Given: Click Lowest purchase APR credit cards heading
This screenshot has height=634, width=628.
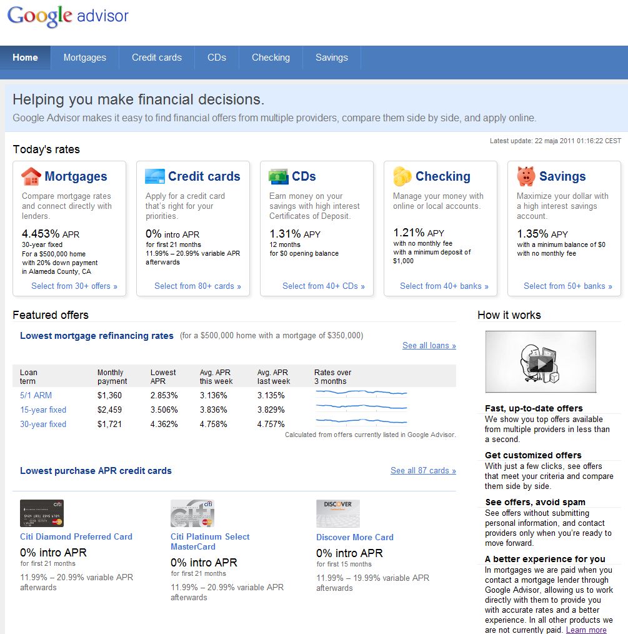Looking at the screenshot, I should (x=96, y=471).
